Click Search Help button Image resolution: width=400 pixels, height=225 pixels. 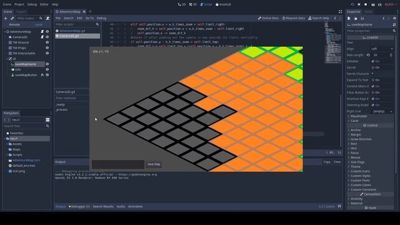(x=319, y=18)
